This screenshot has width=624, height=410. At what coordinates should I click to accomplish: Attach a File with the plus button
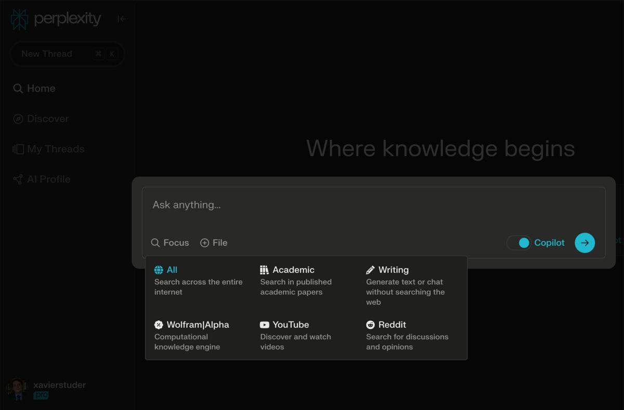(214, 242)
